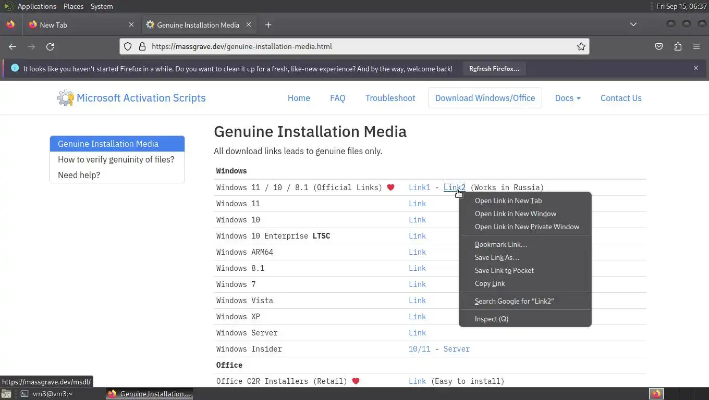
Task: Bookmark this page with the star icon
Action: [x=581, y=46]
